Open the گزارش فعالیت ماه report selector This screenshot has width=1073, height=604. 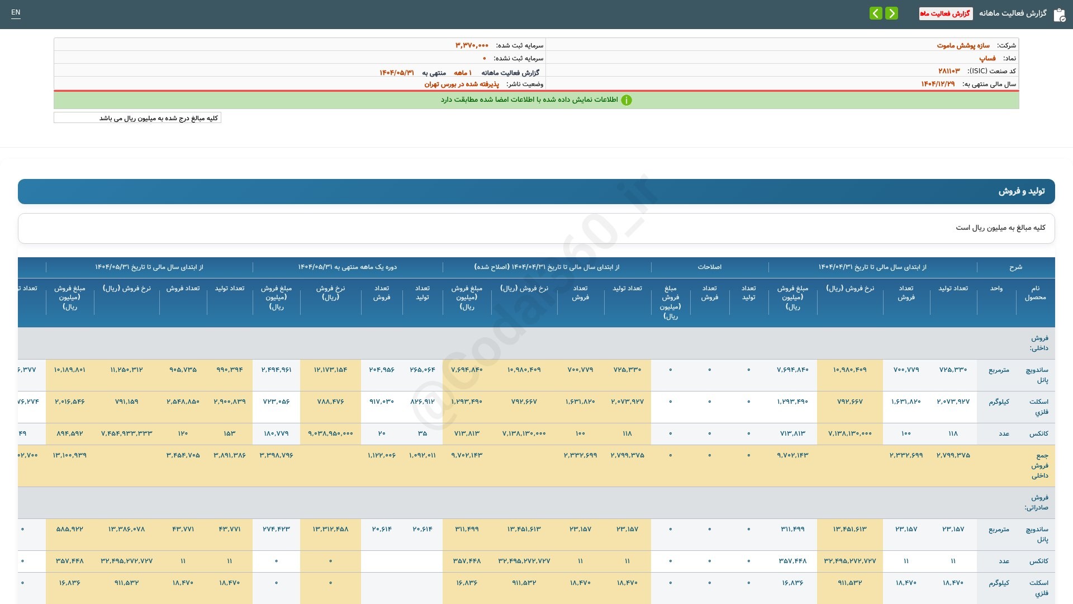click(x=946, y=13)
